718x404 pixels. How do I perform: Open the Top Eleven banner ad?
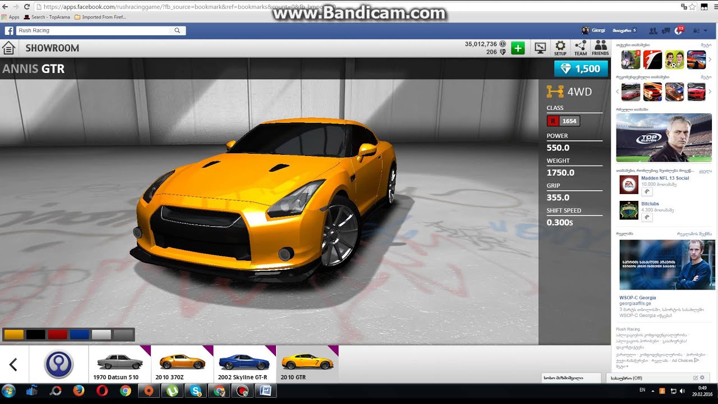tap(664, 137)
